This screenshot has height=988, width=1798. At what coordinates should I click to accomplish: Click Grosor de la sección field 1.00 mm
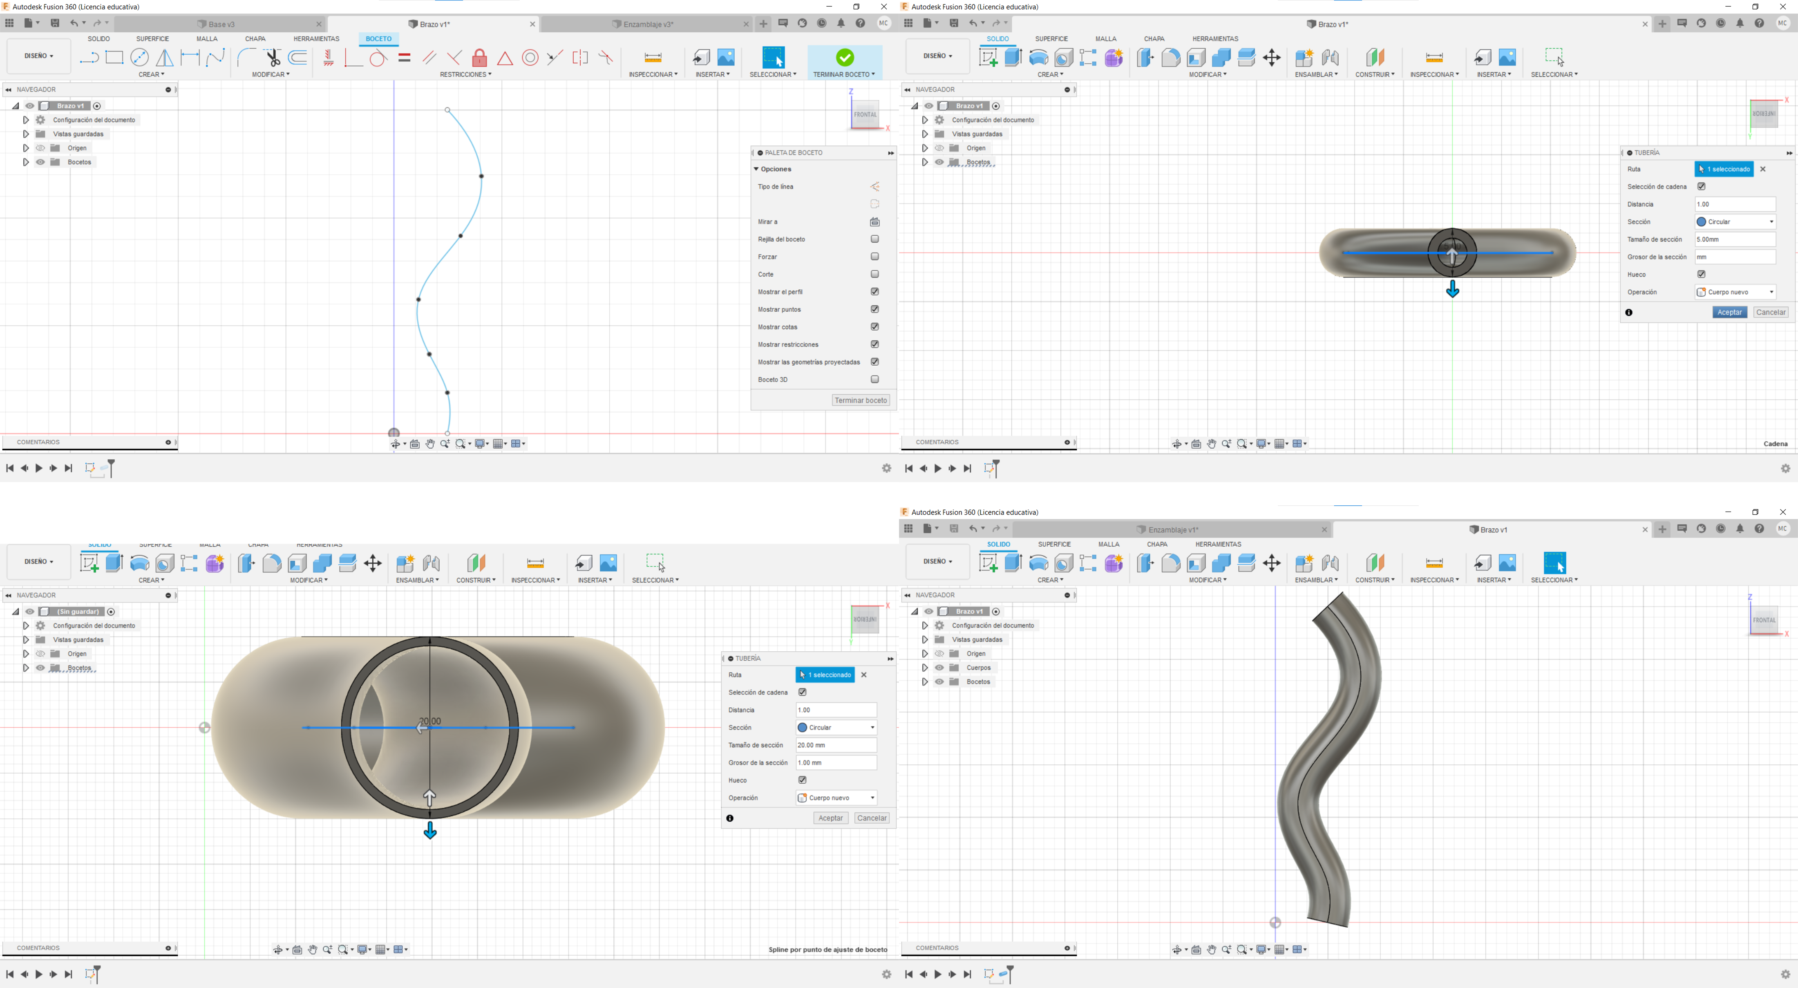pyautogui.click(x=836, y=762)
